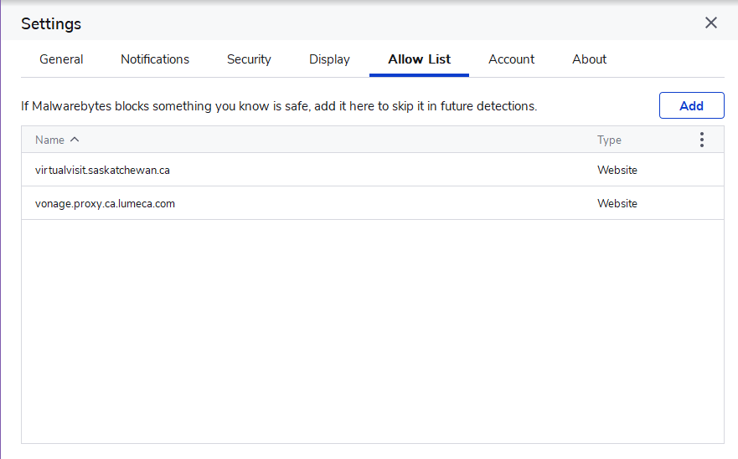
Task: Select the Display tab
Action: tap(329, 59)
